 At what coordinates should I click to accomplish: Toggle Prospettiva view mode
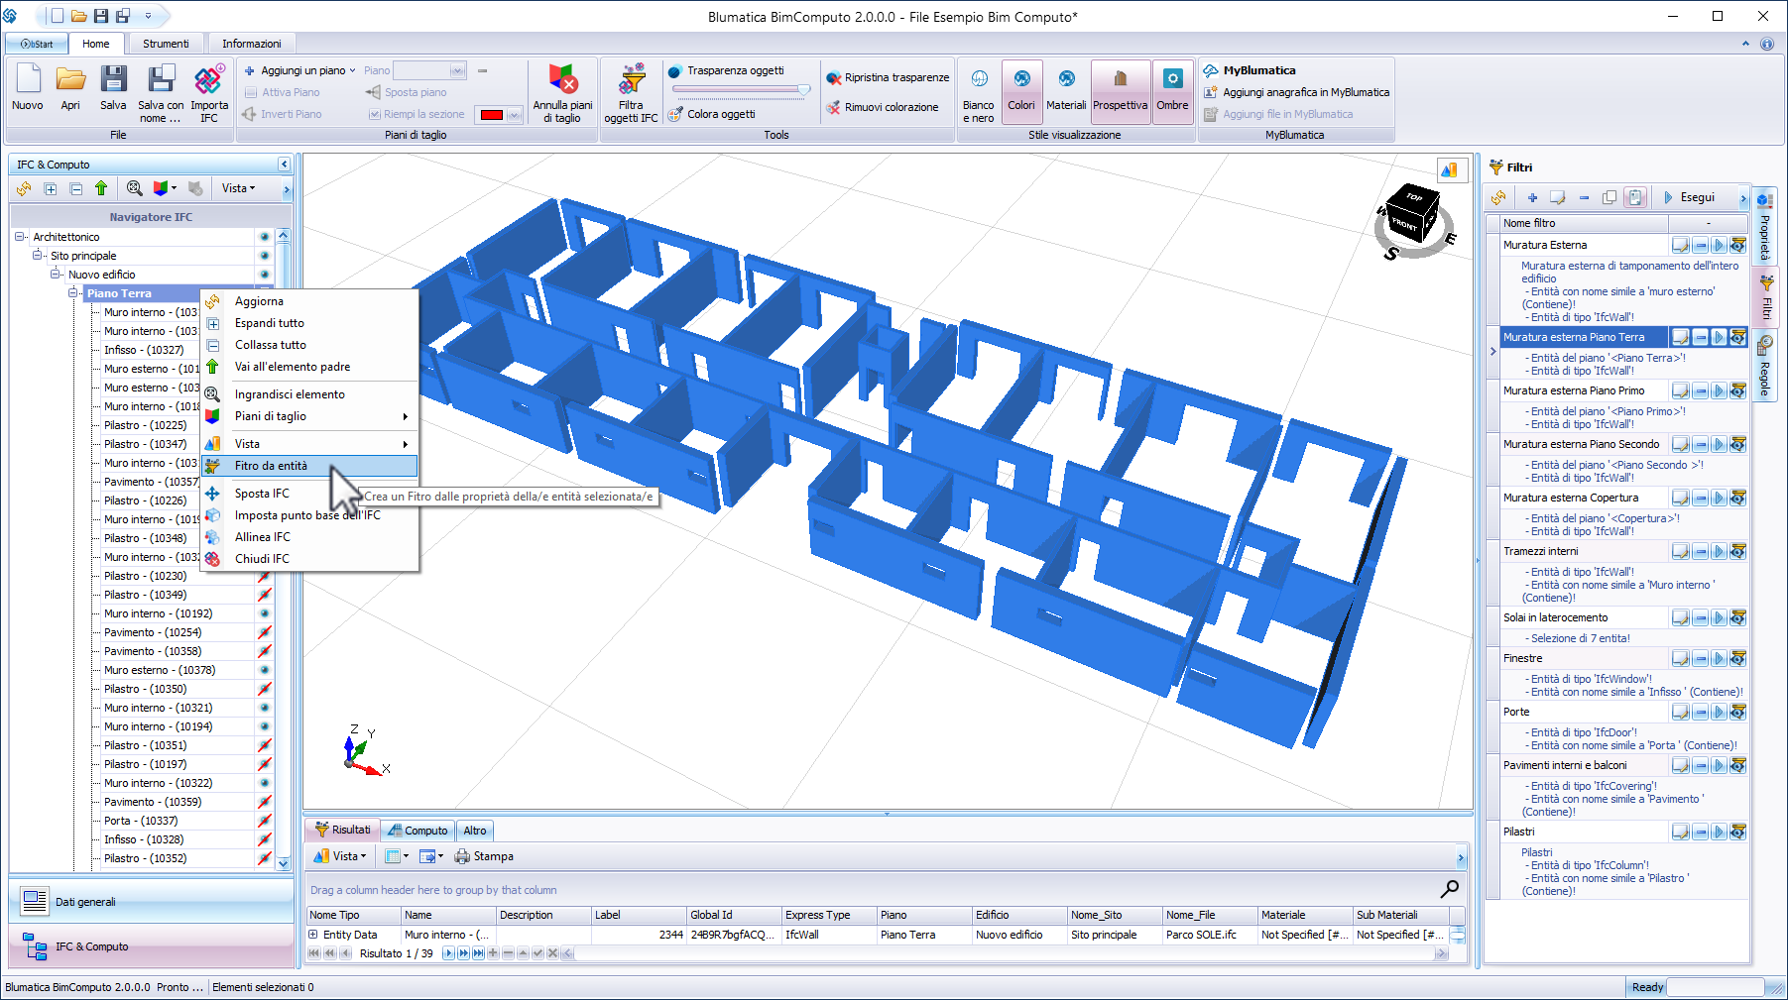[x=1121, y=92]
